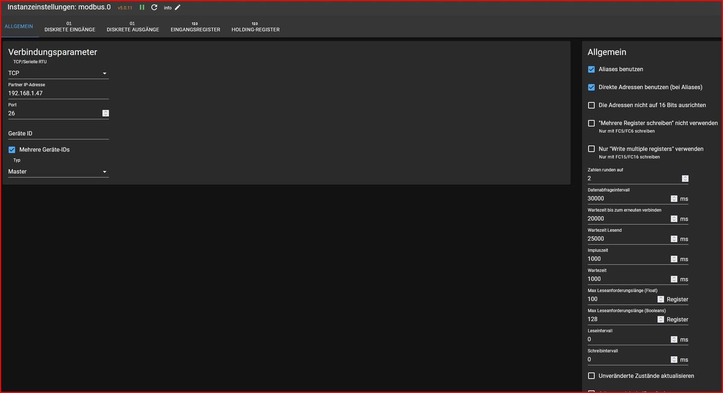723x393 pixels.
Task: Adjust the Max Leseanforderungslänge (Booleans) stepper
Action: tap(661, 320)
